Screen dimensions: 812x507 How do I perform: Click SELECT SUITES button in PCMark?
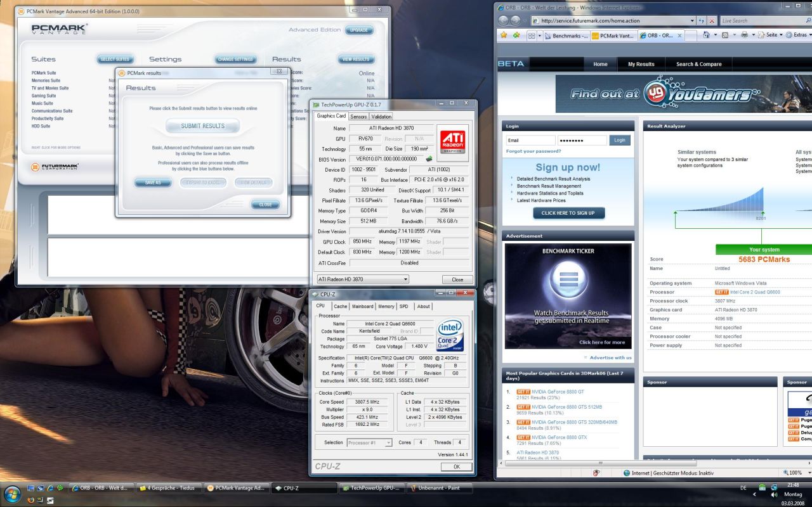coord(115,59)
